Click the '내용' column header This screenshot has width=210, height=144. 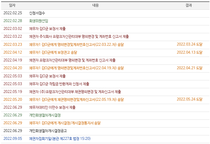click(x=95, y=5)
